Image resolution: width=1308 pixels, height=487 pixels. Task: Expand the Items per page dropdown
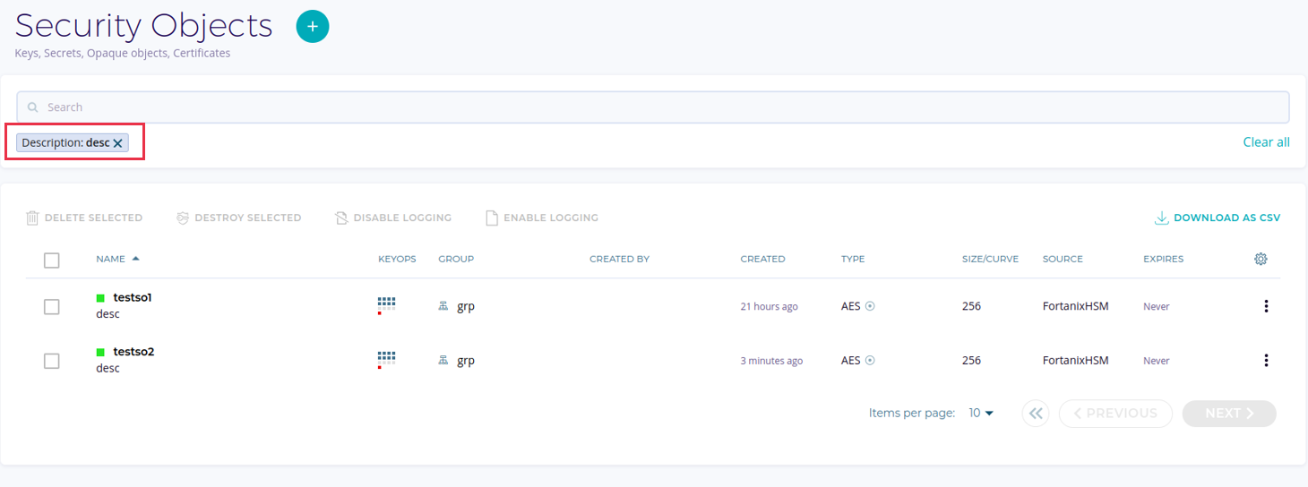(982, 414)
